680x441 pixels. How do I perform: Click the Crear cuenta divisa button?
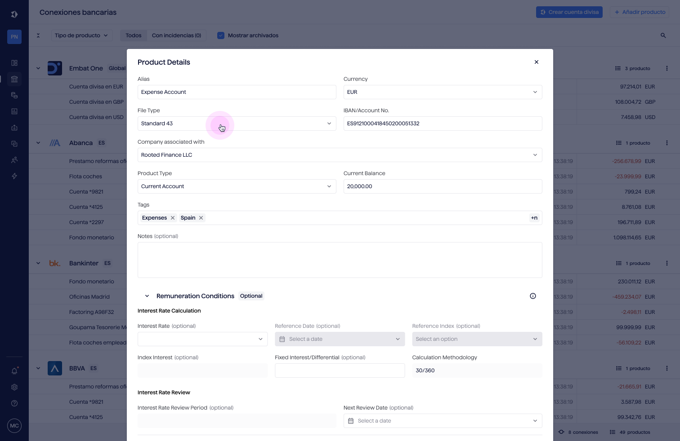[569, 12]
